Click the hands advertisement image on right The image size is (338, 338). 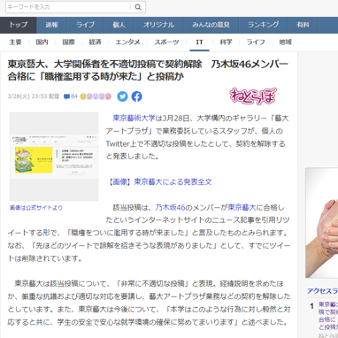tap(322, 223)
